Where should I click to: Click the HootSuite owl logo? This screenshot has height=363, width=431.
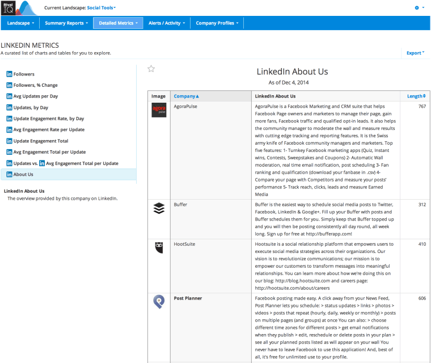(x=159, y=247)
